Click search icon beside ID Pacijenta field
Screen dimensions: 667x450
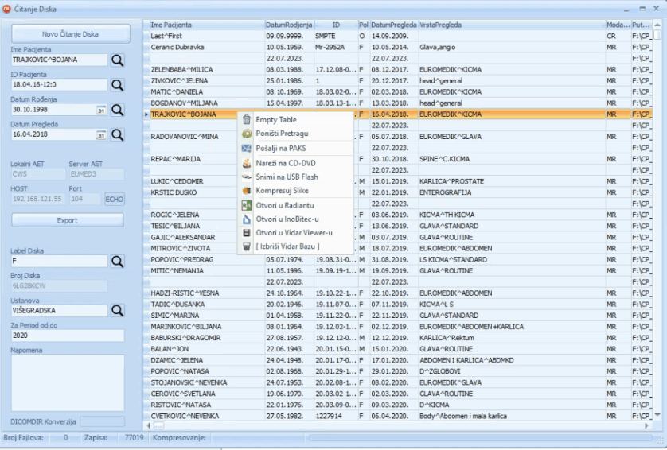tap(117, 84)
